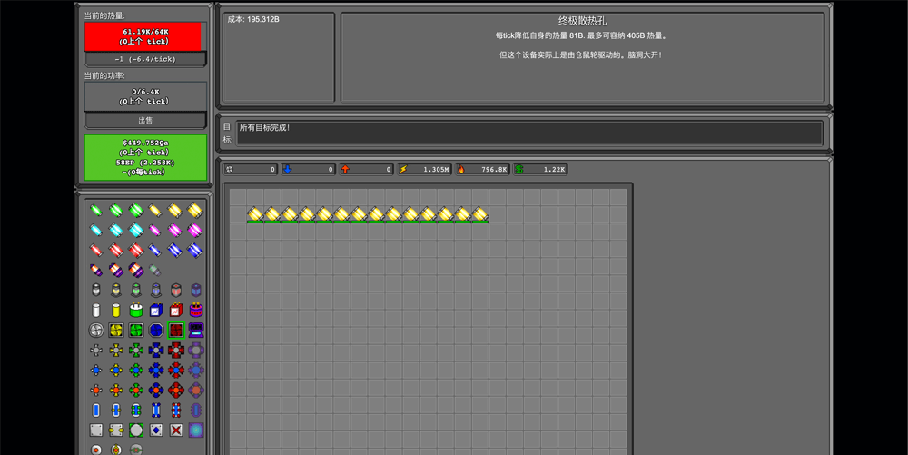The width and height of the screenshot is (908, 455).
Task: Click the flame heat stat showing 796.8K
Action: pos(482,170)
